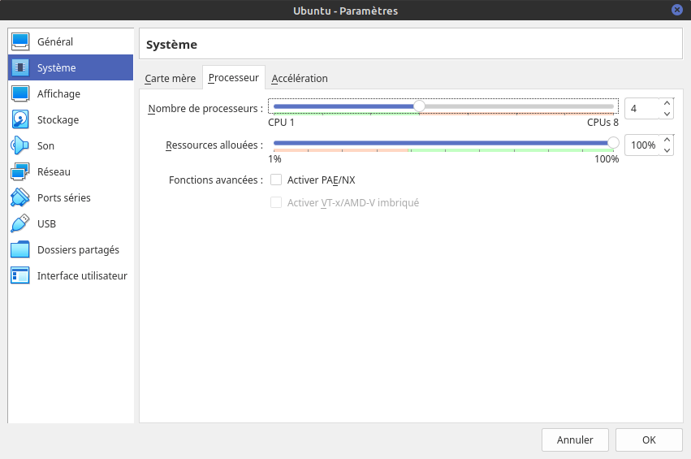The image size is (691, 459).
Task: Click the disabled VT-x/AMD-V imbriqué checkbox
Action: [276, 202]
